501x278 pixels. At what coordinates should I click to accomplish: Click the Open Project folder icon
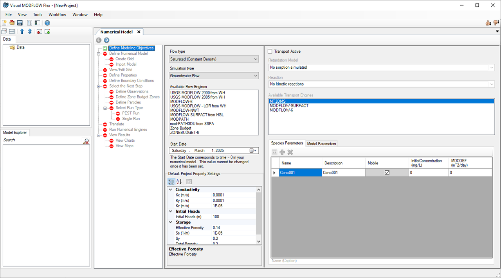pyautogui.click(x=12, y=23)
